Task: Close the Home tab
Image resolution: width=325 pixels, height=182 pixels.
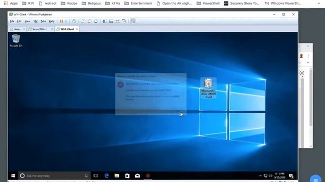Action: click(x=24, y=29)
